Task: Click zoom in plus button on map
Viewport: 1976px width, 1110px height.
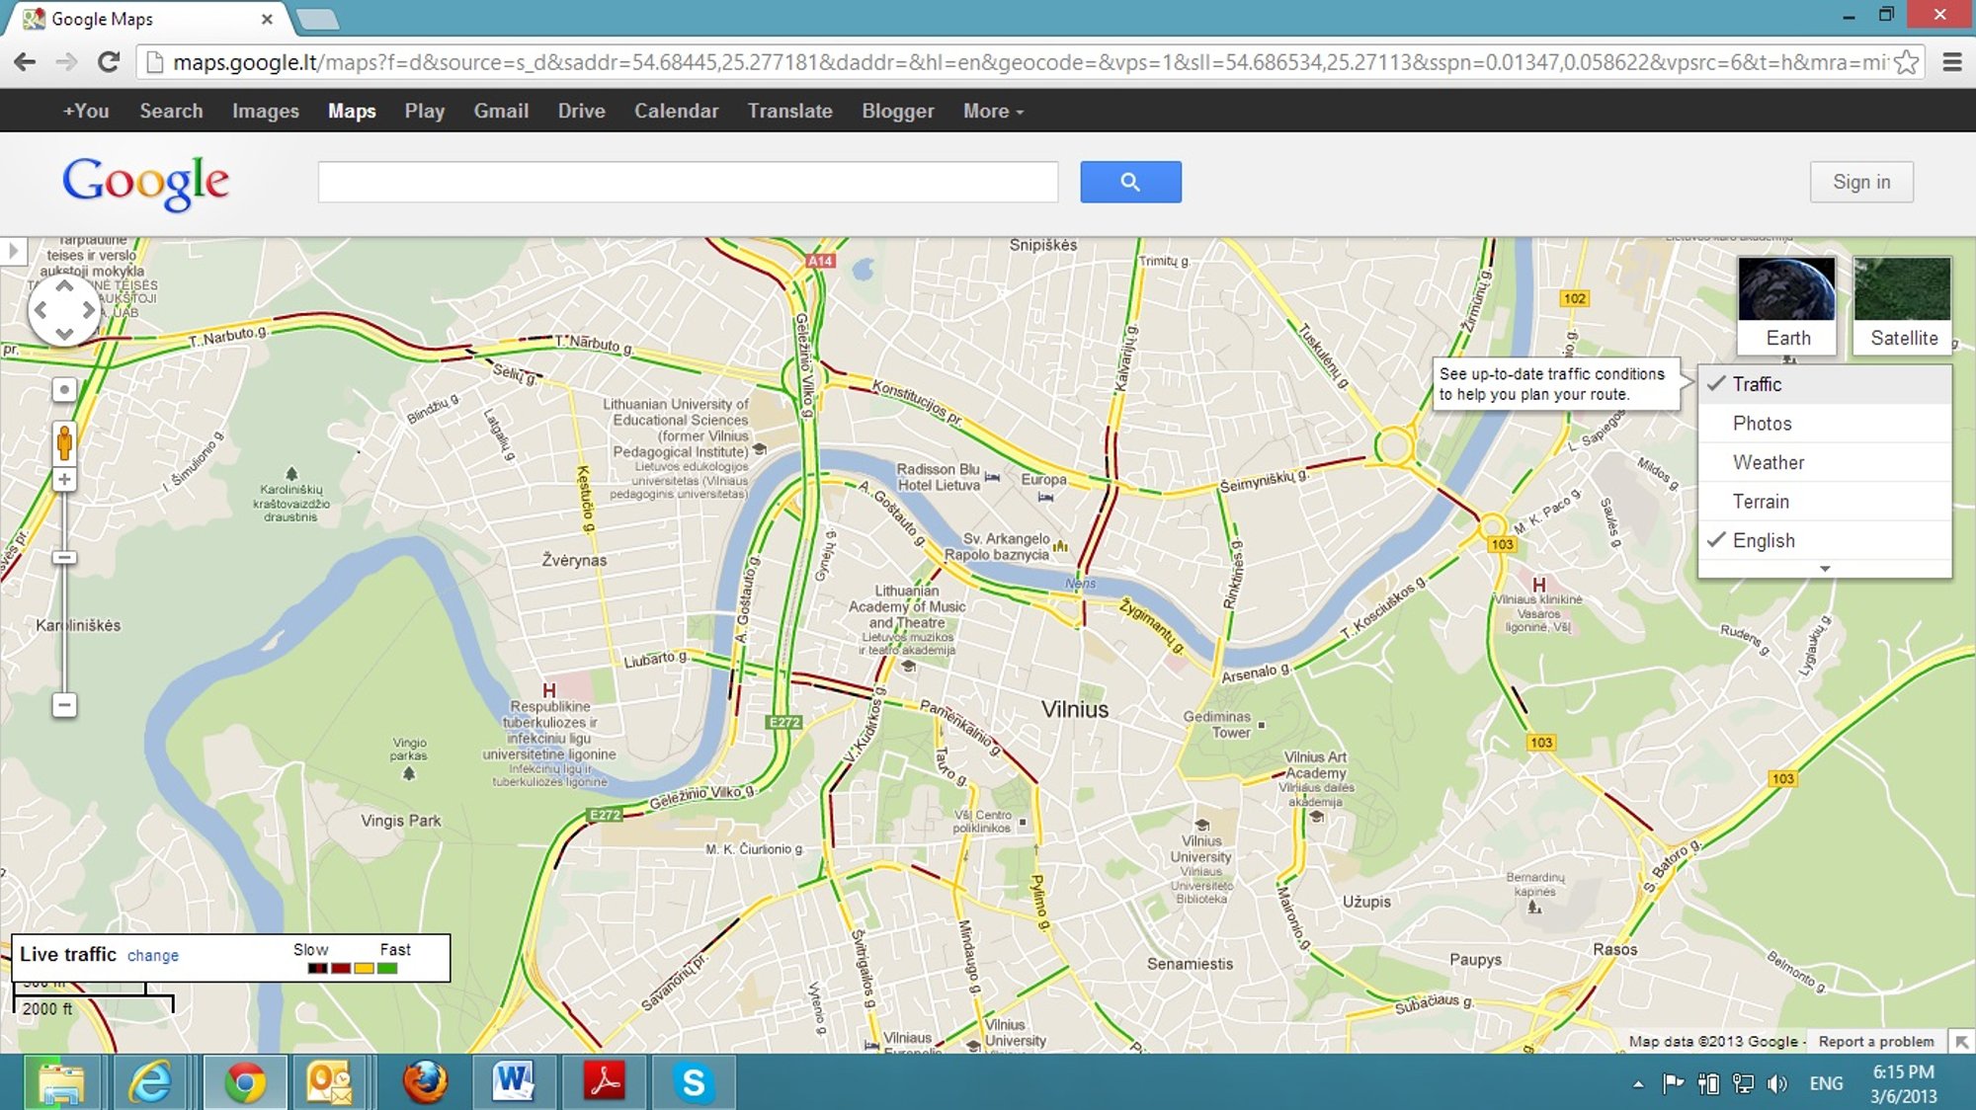Action: [x=64, y=480]
